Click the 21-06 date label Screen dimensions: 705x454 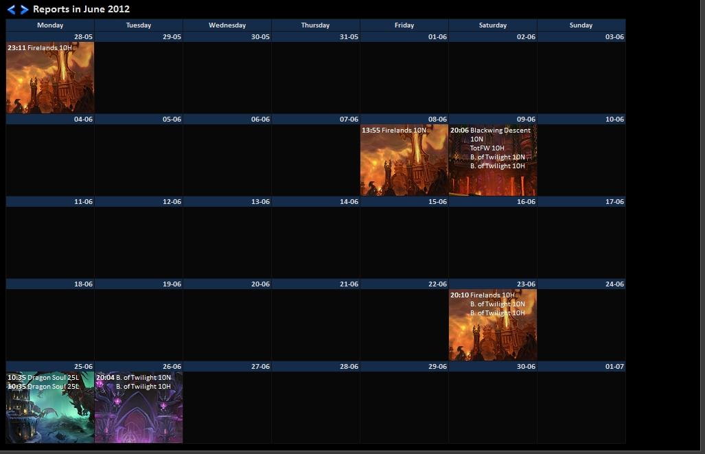(349, 284)
